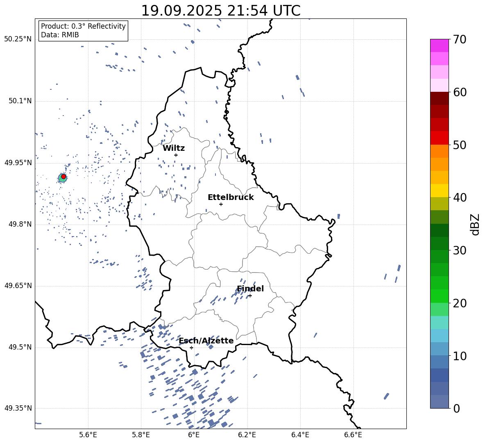
Task: Click the red radar site marker
Action: pos(63,177)
